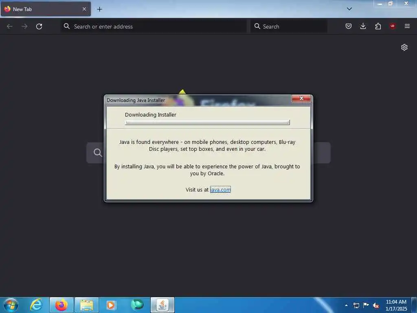
Task: Open a new tab with plus button
Action: [x=99, y=9]
